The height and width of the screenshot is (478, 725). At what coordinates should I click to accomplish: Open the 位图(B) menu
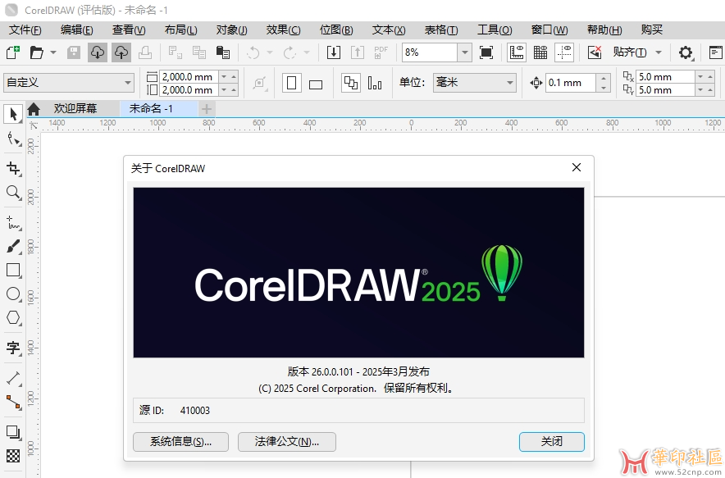336,30
